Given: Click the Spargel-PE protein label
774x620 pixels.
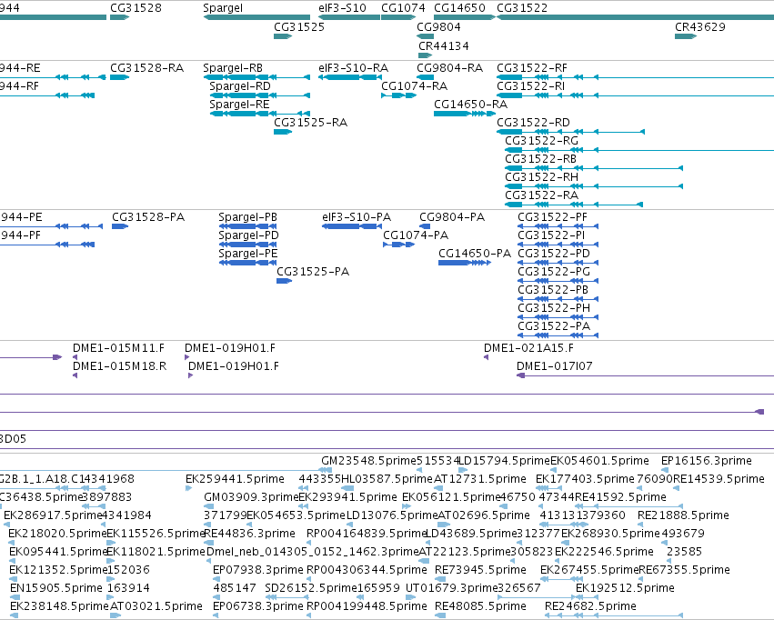Looking at the screenshot, I should [247, 254].
